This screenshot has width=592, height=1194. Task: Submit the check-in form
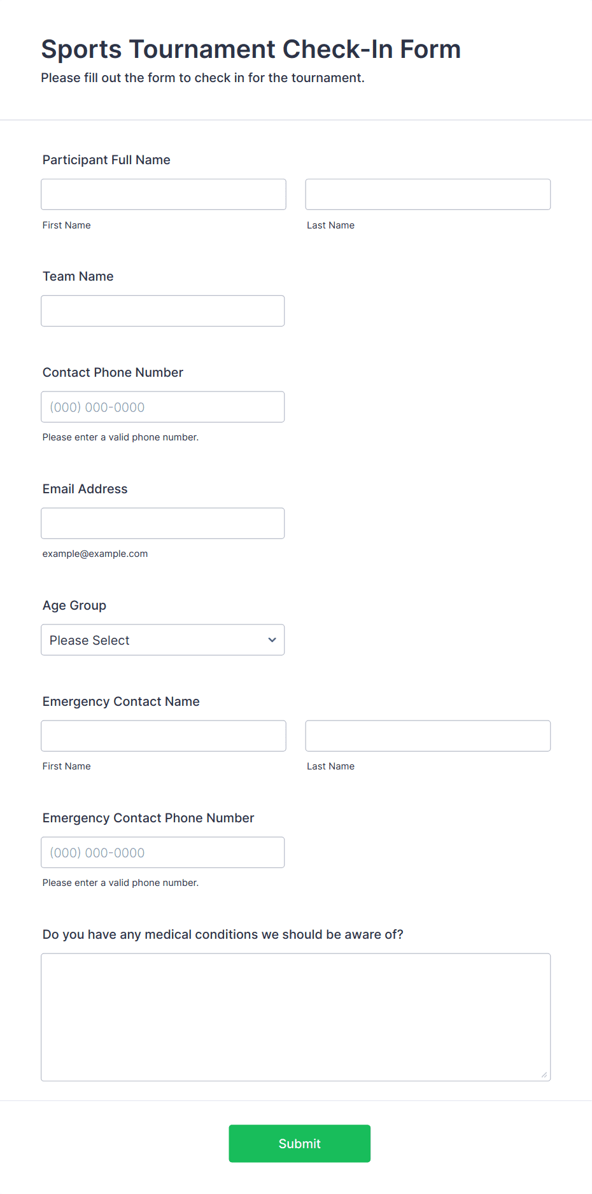[x=300, y=1144]
